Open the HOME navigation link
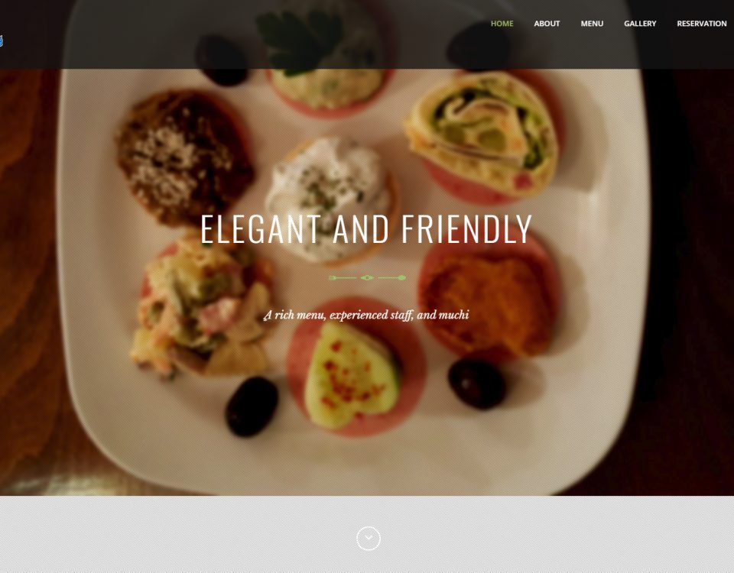Viewport: 734px width, 573px height. (502, 24)
